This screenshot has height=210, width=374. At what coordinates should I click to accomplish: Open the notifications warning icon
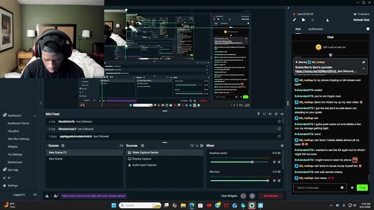pyautogui.click(x=56, y=196)
